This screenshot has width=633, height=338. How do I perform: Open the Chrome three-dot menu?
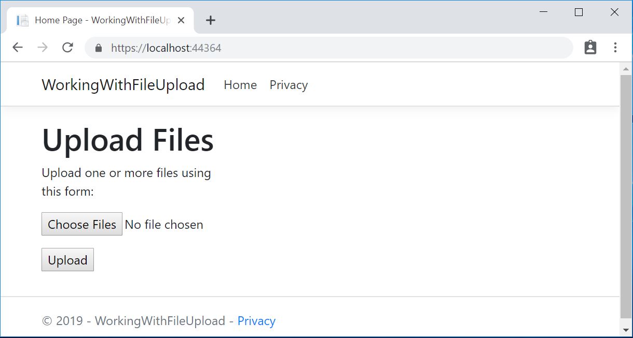coord(615,47)
